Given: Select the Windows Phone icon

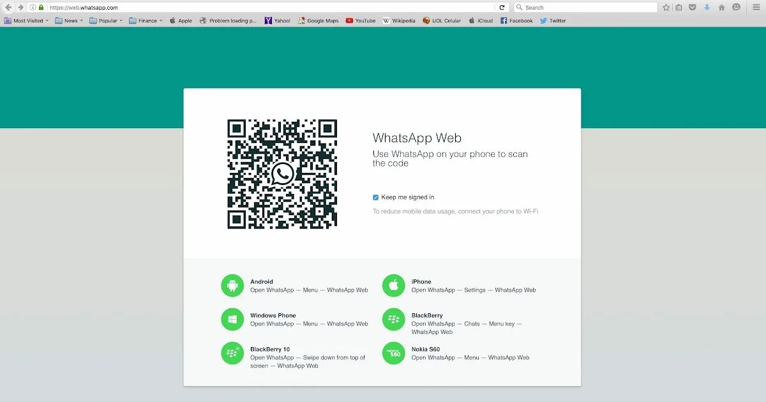Looking at the screenshot, I should pos(232,319).
